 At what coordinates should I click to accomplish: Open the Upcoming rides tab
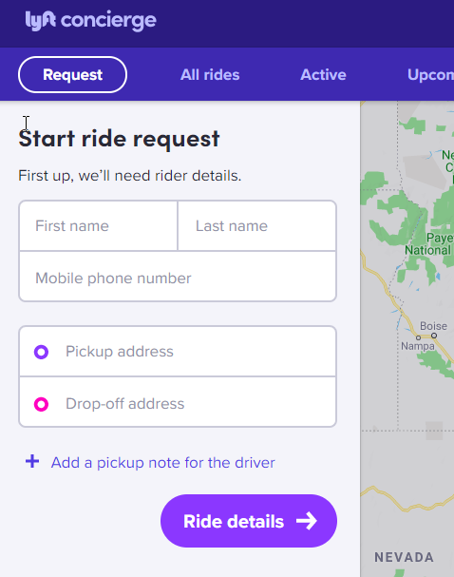pos(430,75)
